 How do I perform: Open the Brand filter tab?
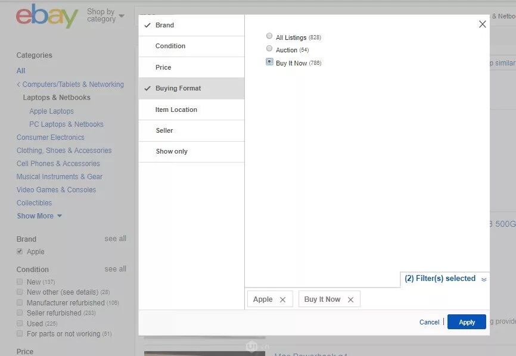click(x=191, y=26)
